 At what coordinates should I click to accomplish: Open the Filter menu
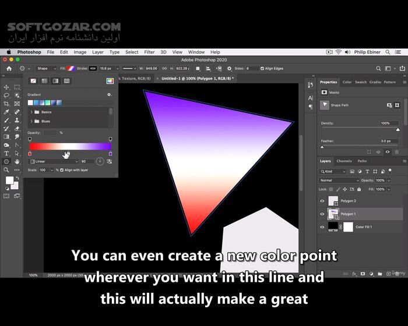tap(149, 52)
